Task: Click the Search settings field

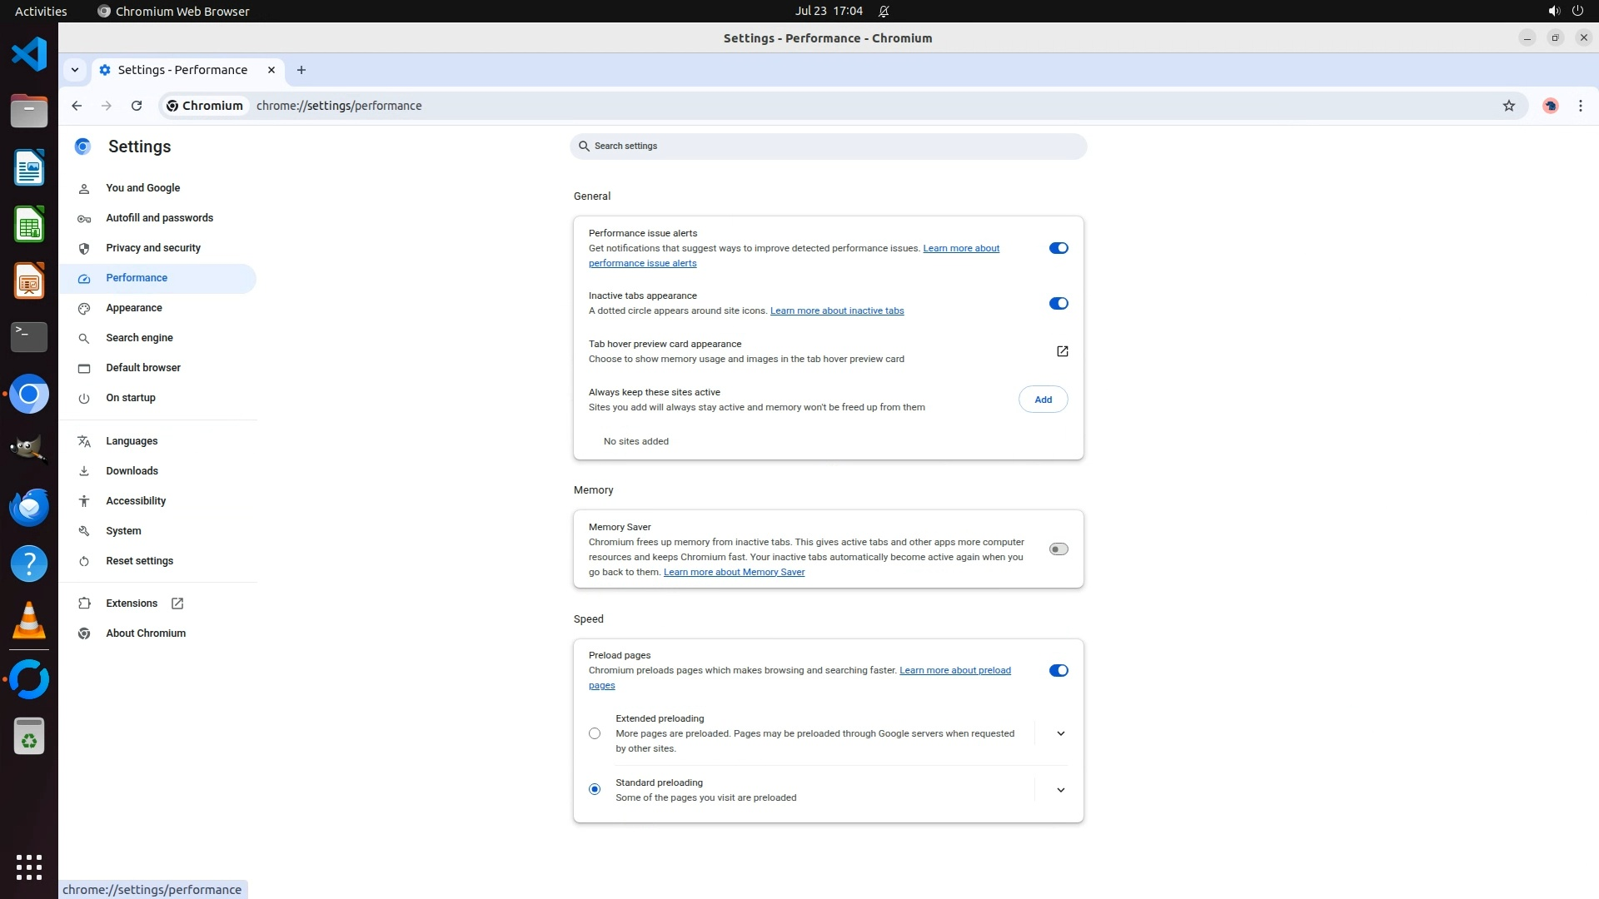Action: coord(828,147)
